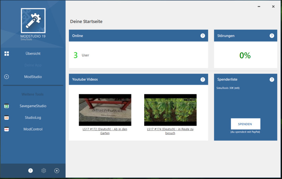Click the ModStudio 19 logo icon
The width and height of the screenshot is (282, 179).
point(33,20)
